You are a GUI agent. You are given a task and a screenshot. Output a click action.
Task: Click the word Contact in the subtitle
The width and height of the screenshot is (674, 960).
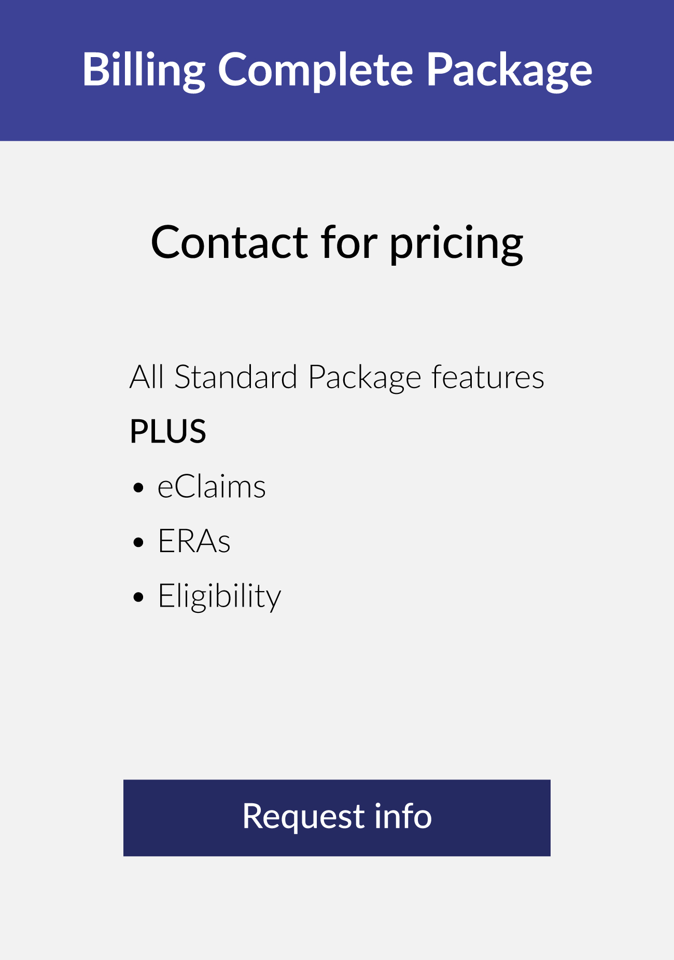(x=230, y=242)
